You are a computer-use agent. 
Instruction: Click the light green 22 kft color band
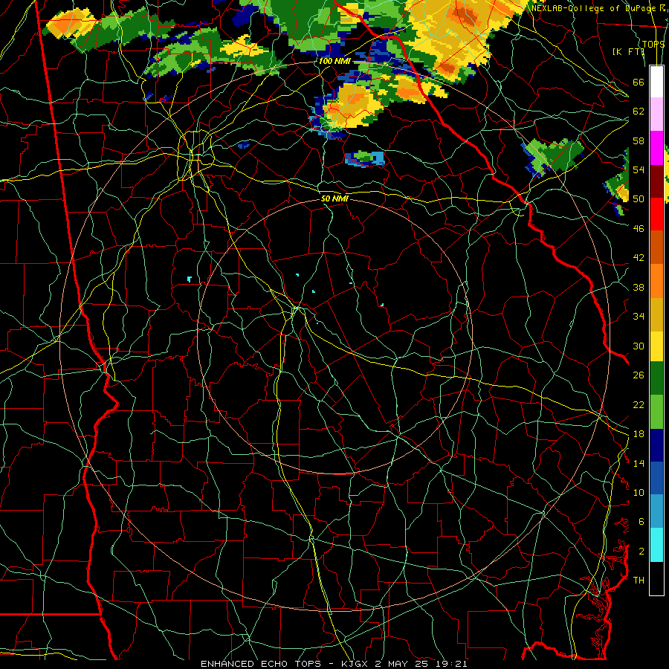656,412
